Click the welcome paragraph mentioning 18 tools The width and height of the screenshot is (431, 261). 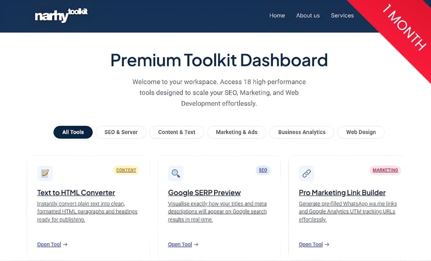pos(219,93)
